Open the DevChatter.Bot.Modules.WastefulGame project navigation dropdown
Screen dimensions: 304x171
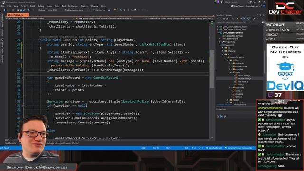pos(40,19)
